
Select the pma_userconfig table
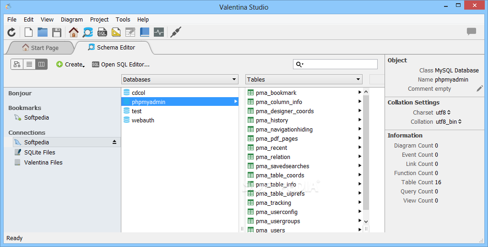coord(304,212)
